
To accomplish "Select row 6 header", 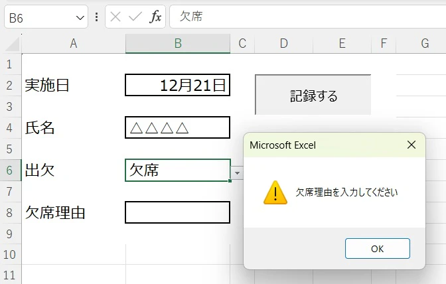I will pyautogui.click(x=9, y=171).
